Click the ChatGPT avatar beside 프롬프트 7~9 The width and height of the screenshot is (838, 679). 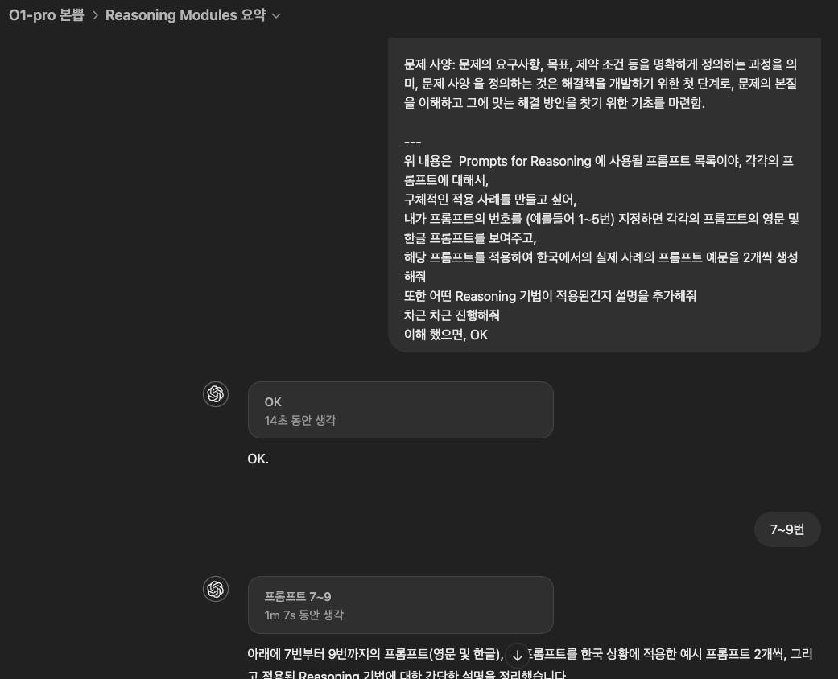click(x=216, y=589)
